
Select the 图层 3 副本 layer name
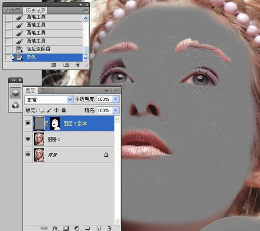[x=75, y=124]
